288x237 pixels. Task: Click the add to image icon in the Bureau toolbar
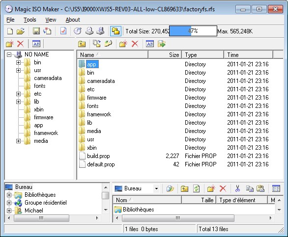click(x=170, y=188)
